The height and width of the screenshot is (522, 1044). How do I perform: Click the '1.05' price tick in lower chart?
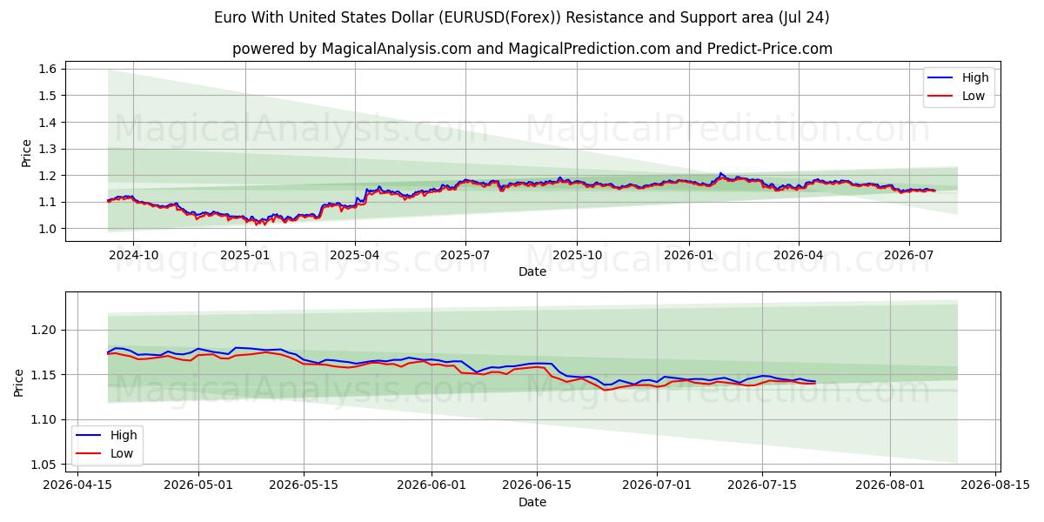(x=44, y=465)
